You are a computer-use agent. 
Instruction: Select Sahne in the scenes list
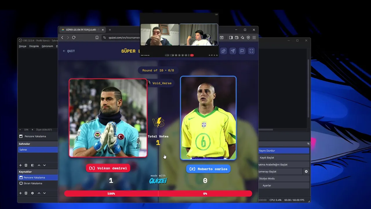[x=38, y=150]
